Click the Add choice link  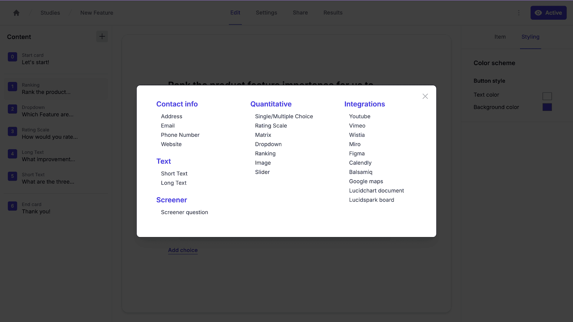183,250
